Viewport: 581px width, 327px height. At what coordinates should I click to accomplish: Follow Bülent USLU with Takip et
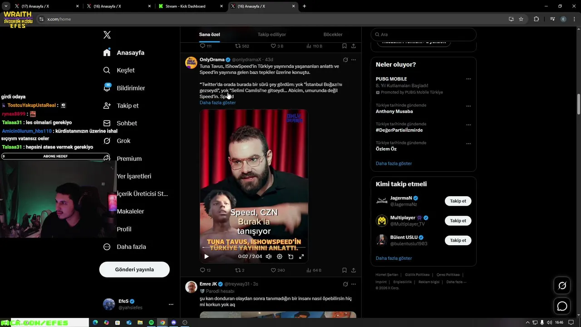coord(458,240)
